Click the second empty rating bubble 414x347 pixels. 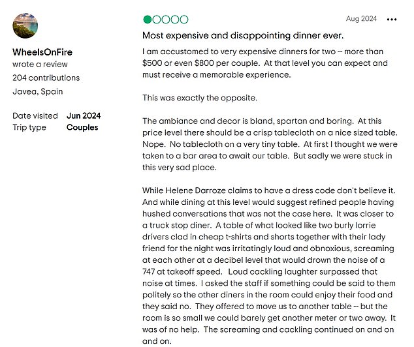[157, 20]
